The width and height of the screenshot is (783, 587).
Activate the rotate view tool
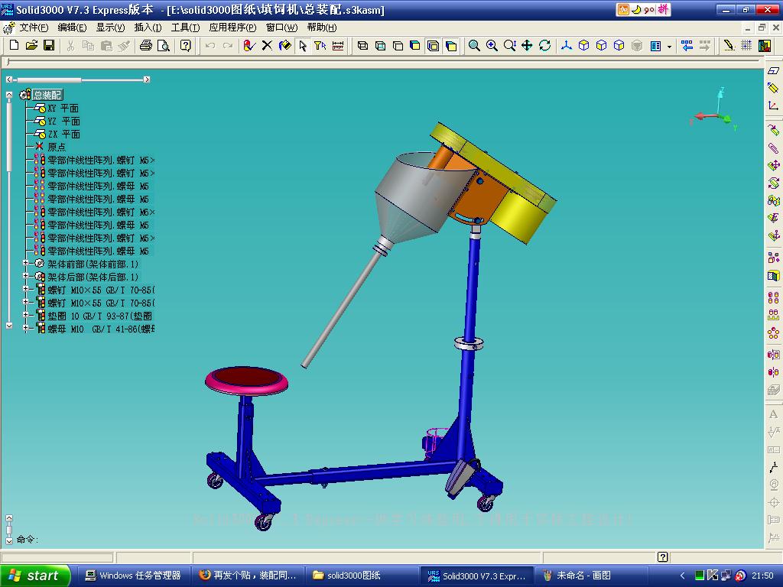coord(544,45)
